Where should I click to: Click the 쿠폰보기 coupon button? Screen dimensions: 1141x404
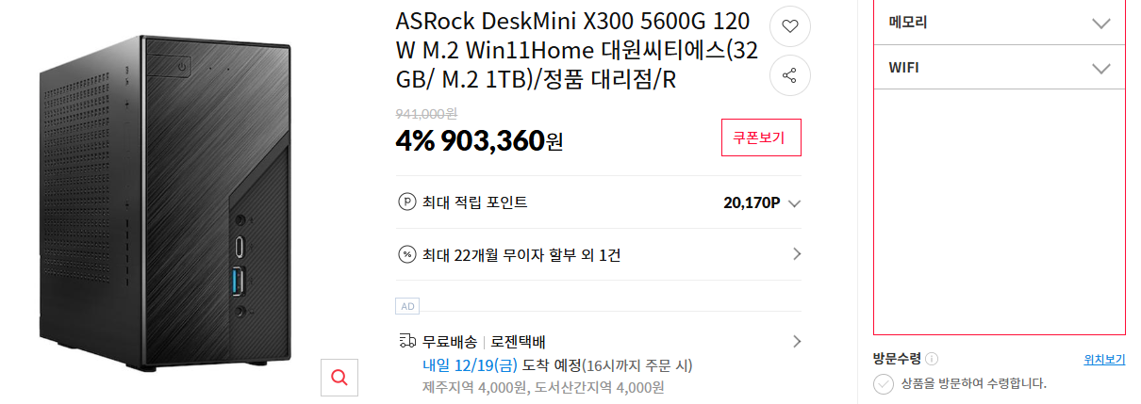pos(760,137)
